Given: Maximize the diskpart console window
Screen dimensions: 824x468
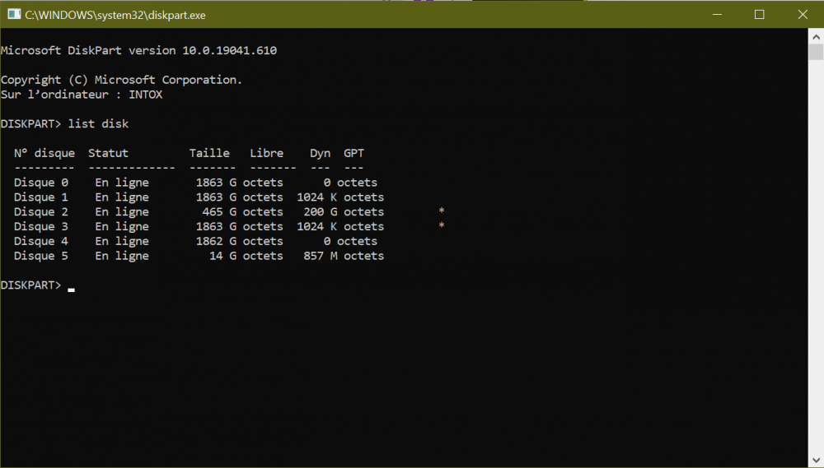Looking at the screenshot, I should coord(760,14).
